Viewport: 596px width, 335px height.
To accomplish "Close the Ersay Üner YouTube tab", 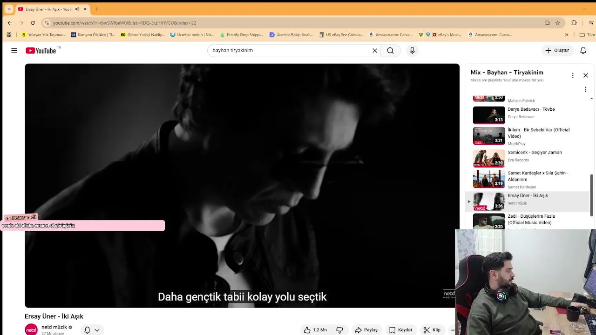I will pyautogui.click(x=85, y=9).
